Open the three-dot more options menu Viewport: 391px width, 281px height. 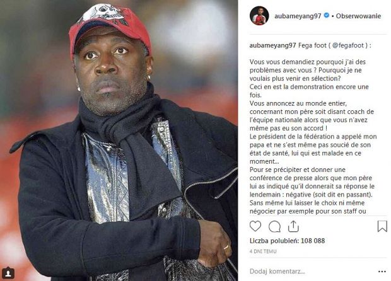(382, 272)
